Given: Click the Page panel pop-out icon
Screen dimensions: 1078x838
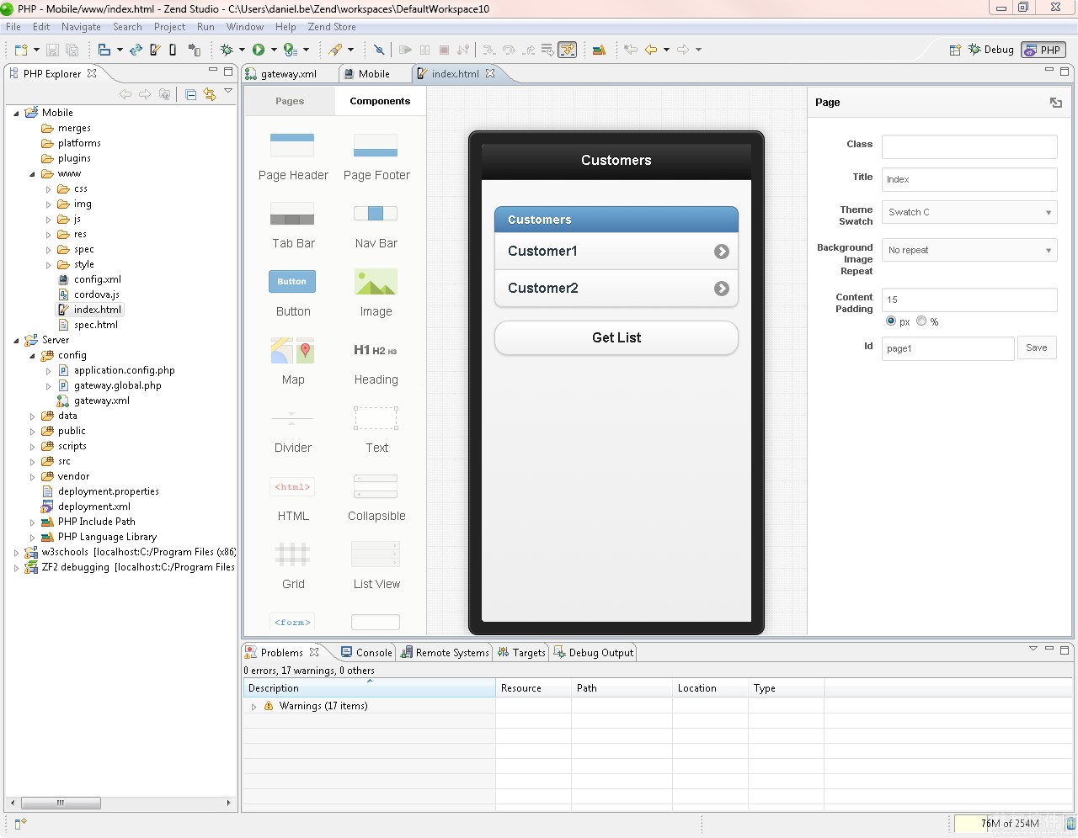Looking at the screenshot, I should tap(1056, 103).
